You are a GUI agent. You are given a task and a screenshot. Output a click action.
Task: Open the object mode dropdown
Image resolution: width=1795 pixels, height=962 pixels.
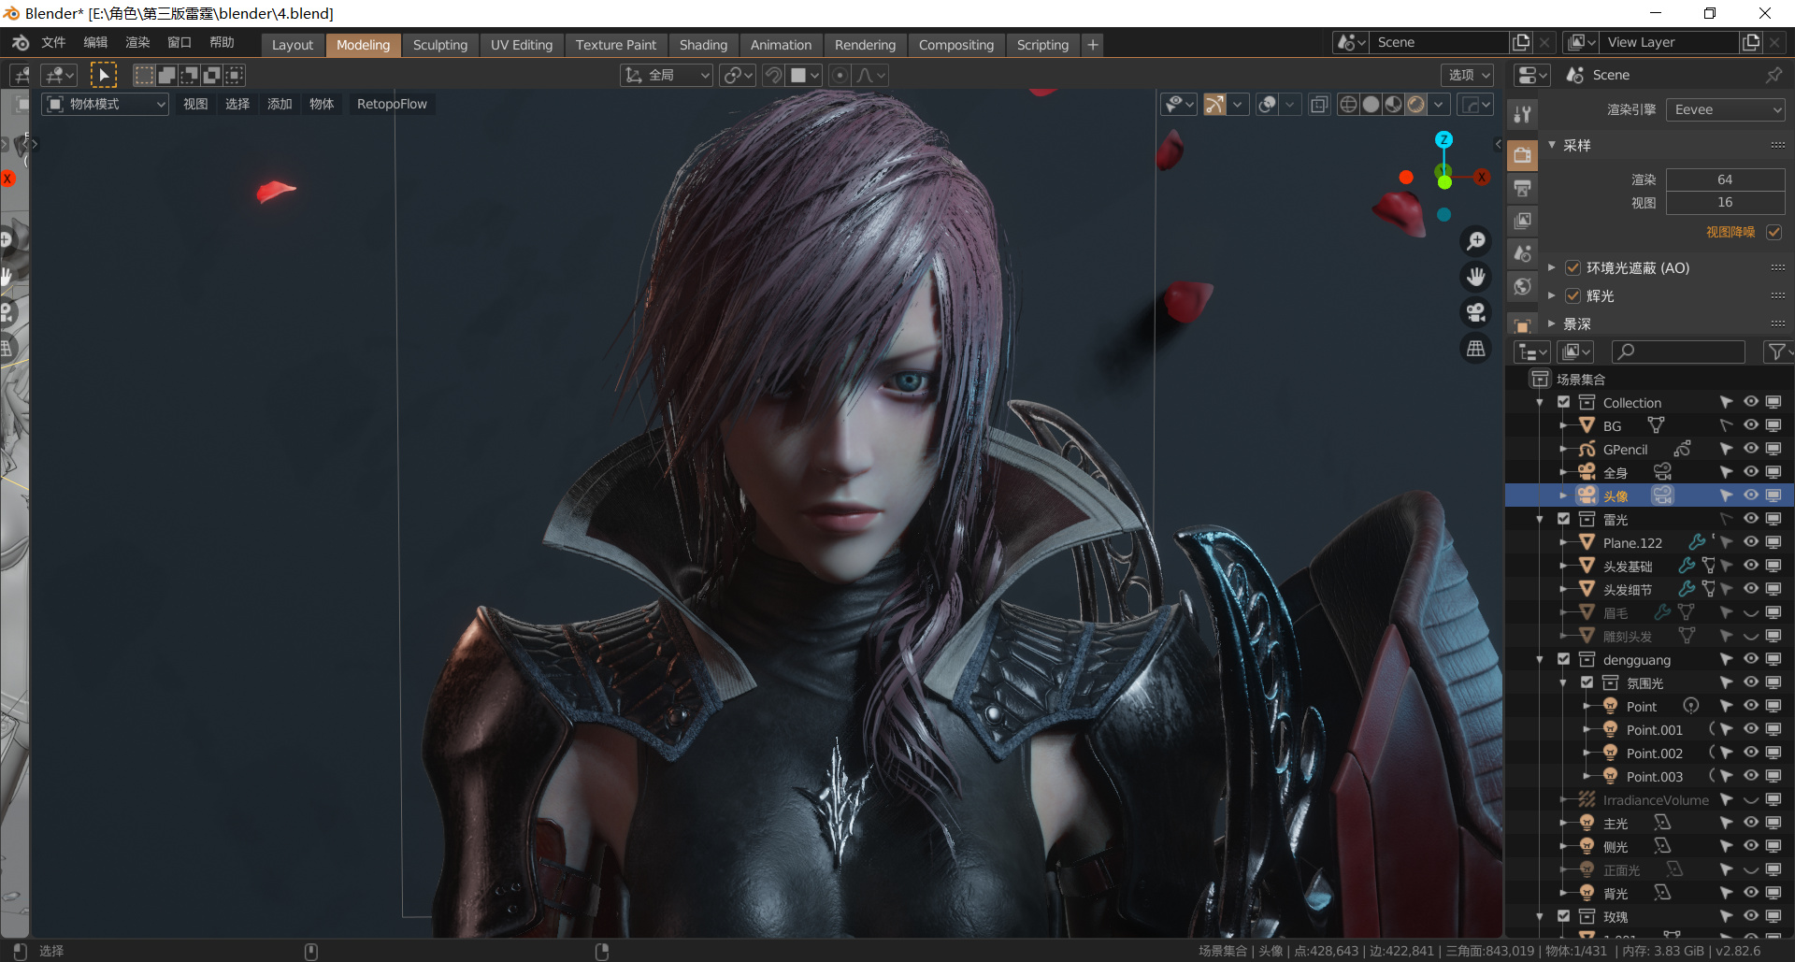pyautogui.click(x=106, y=104)
